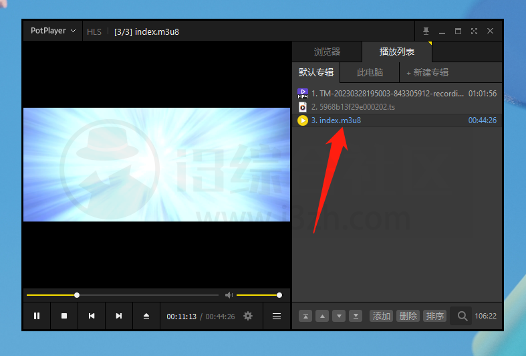Click the MP4 file icon of item 1
The width and height of the screenshot is (526, 356).
point(303,94)
